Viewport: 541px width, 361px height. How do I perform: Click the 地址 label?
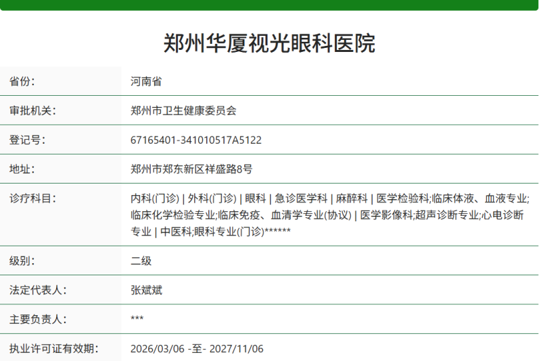click(x=22, y=169)
